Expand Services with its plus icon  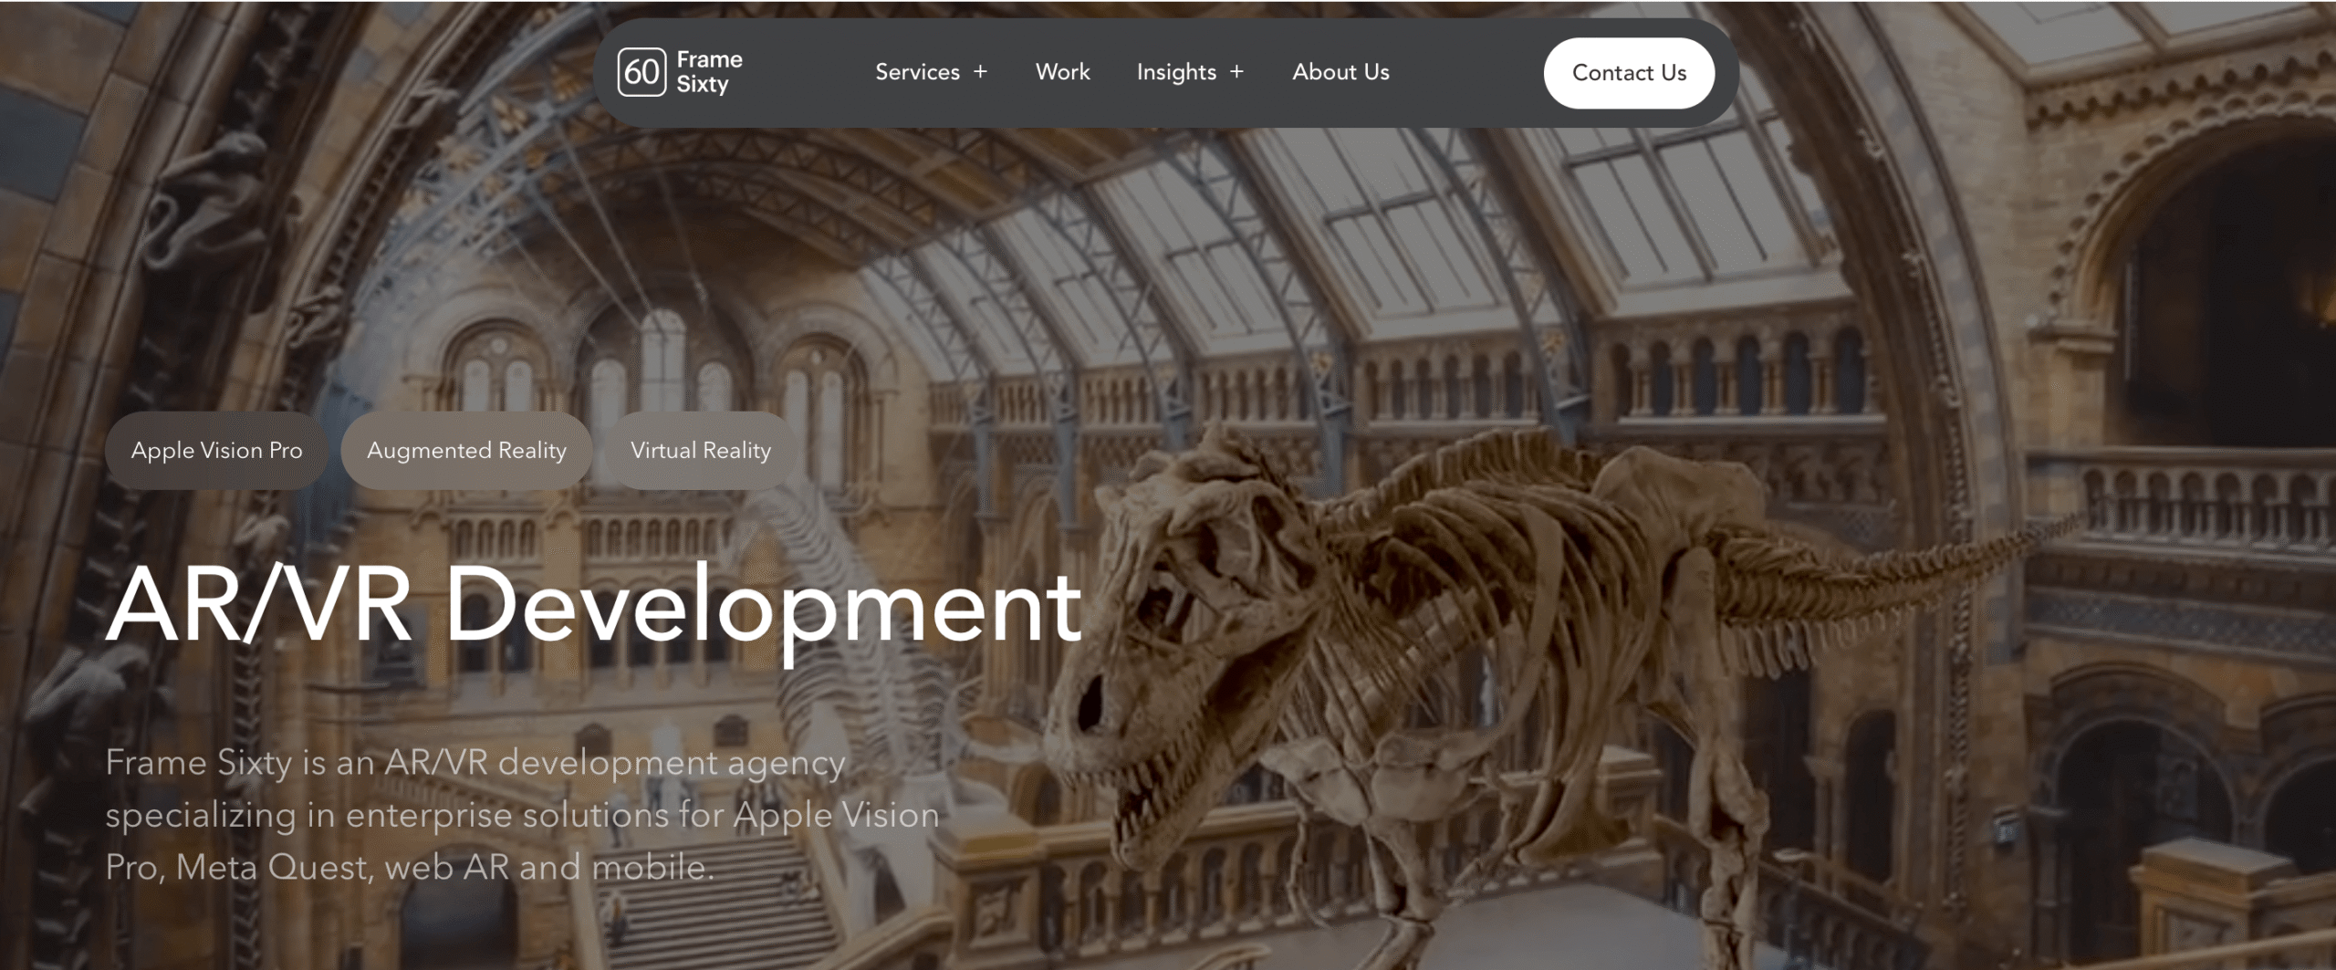980,71
